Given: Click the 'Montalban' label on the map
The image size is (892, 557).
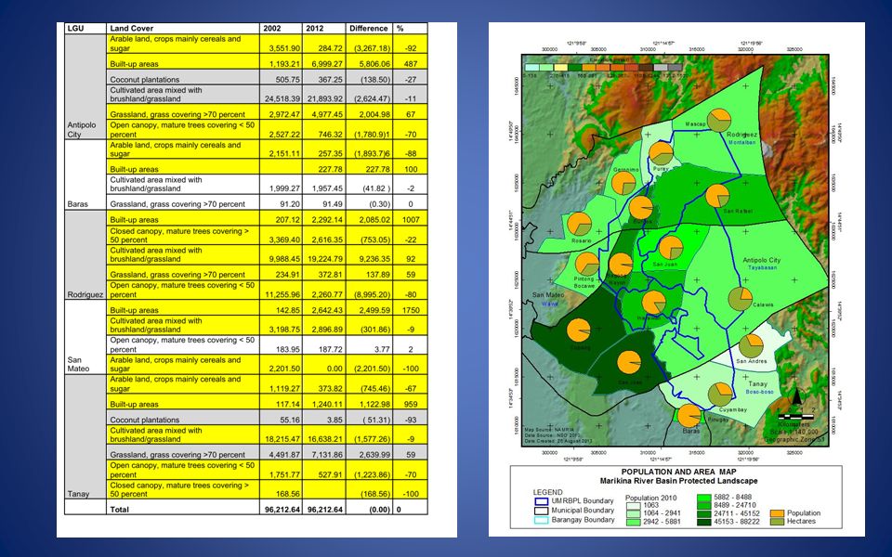Looking at the screenshot, I should tap(741, 142).
